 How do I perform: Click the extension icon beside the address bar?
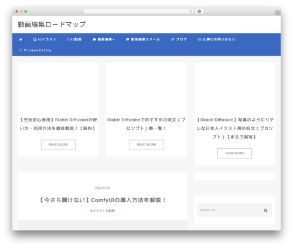pyautogui.click(x=199, y=11)
